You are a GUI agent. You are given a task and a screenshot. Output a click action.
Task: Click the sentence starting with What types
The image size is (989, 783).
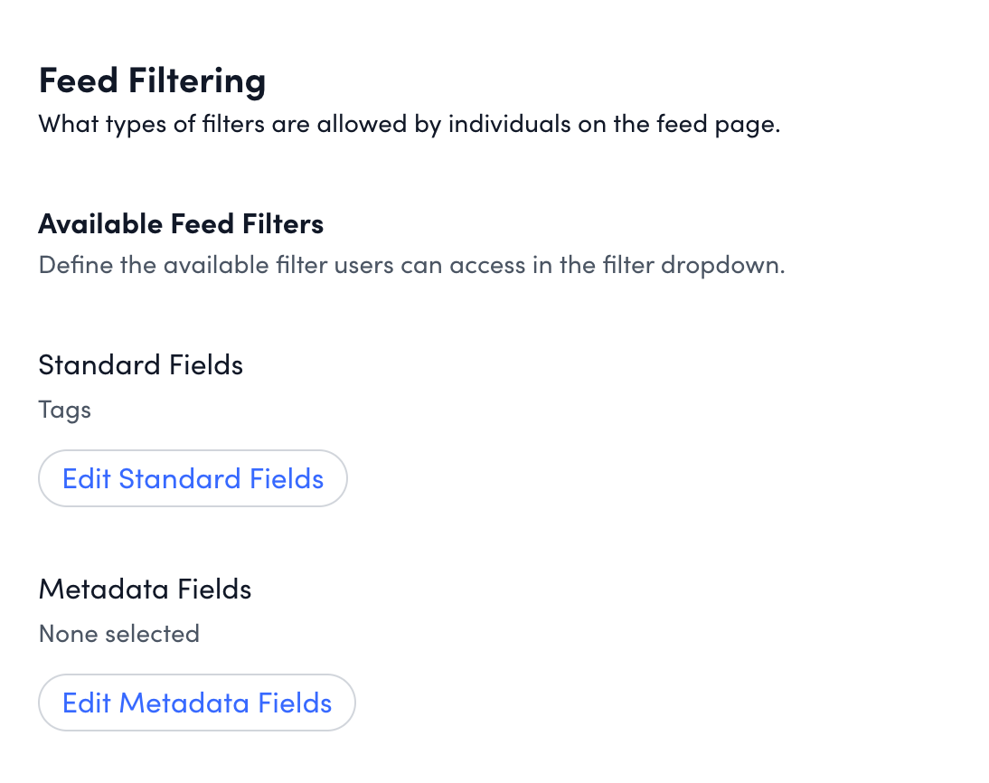(x=409, y=124)
